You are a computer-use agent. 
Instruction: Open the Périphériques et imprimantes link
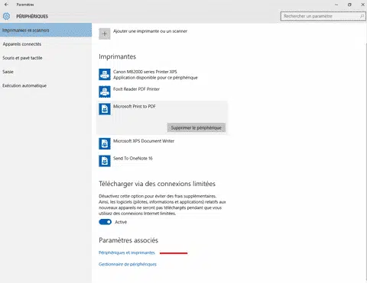tap(127, 252)
